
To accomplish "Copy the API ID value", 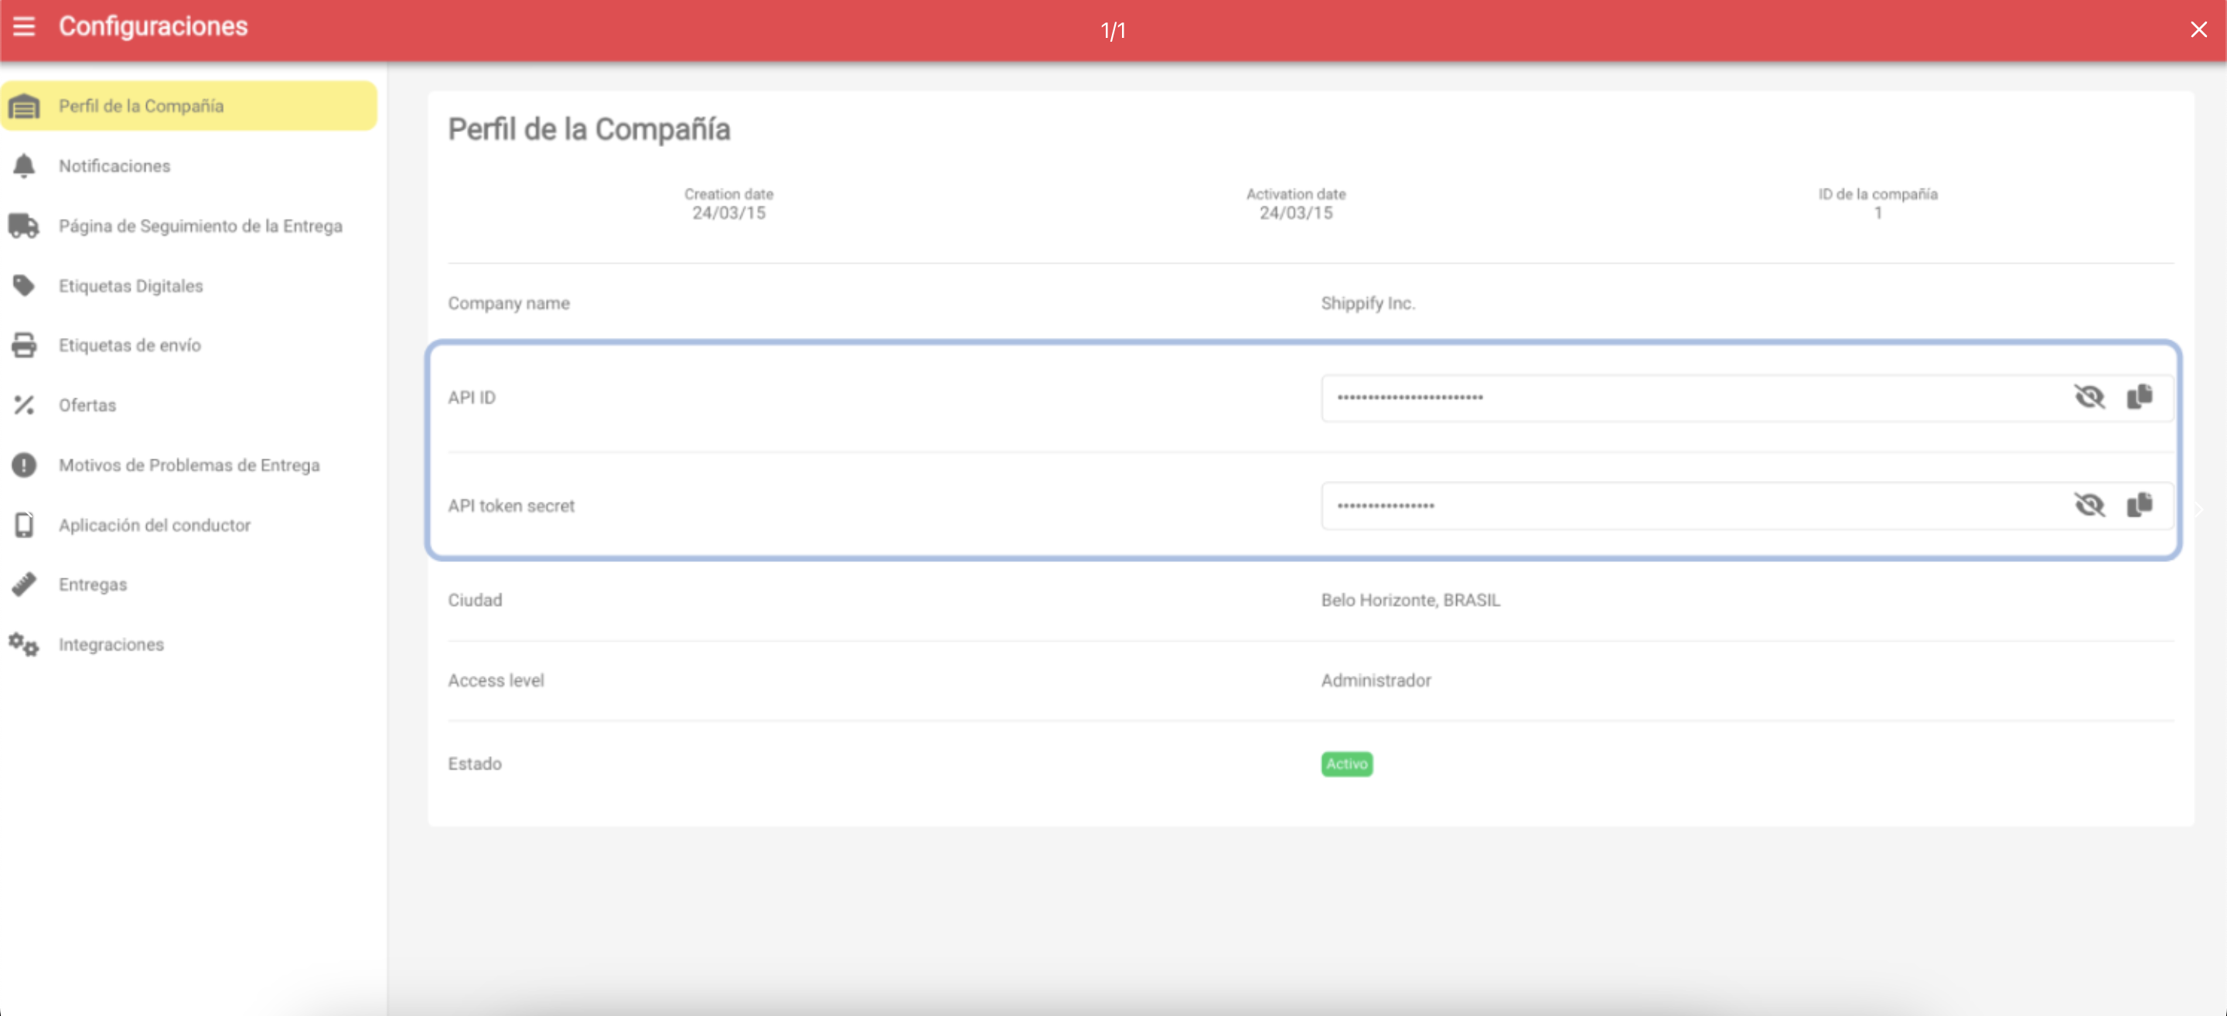I will click(2140, 397).
